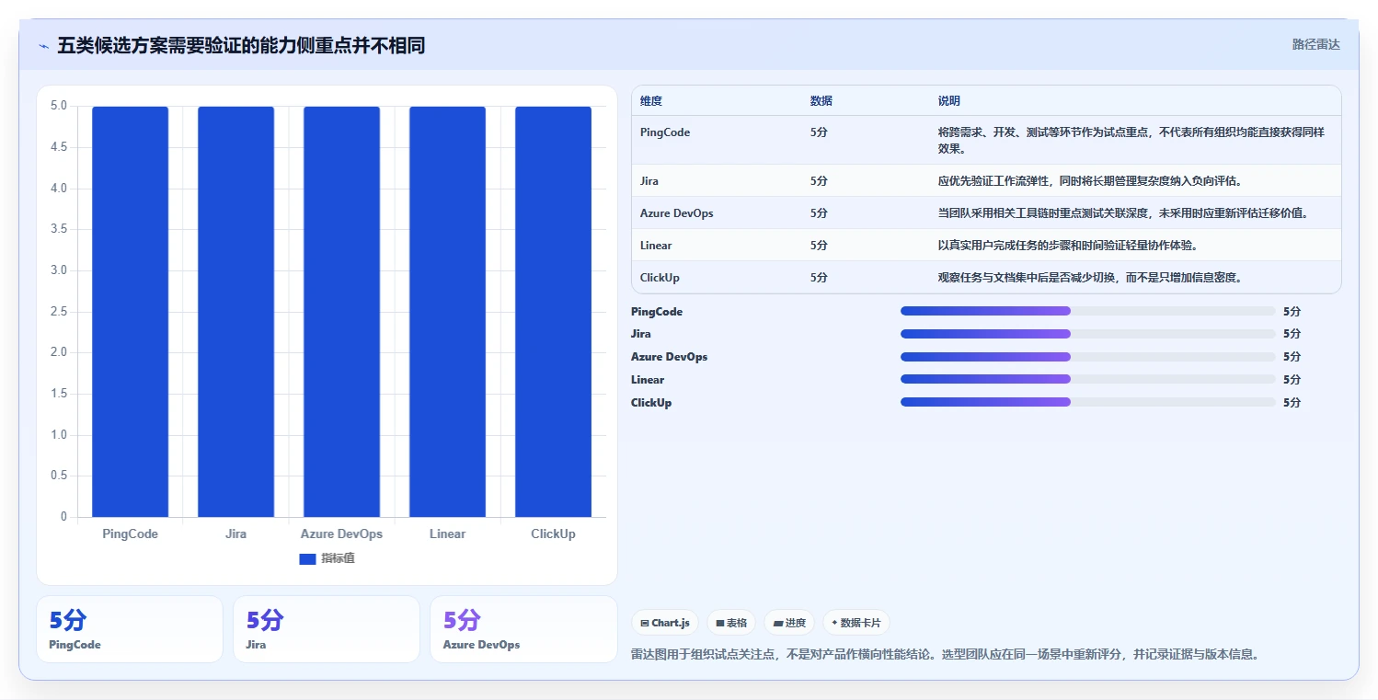Click the 5分 score in the table's Linear row
The height and width of the screenshot is (700, 1378).
(x=819, y=246)
